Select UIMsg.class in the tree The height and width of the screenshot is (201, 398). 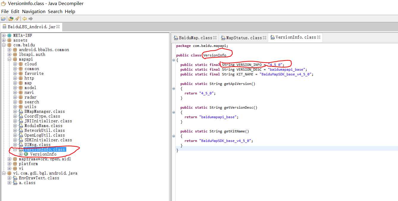[37, 145]
